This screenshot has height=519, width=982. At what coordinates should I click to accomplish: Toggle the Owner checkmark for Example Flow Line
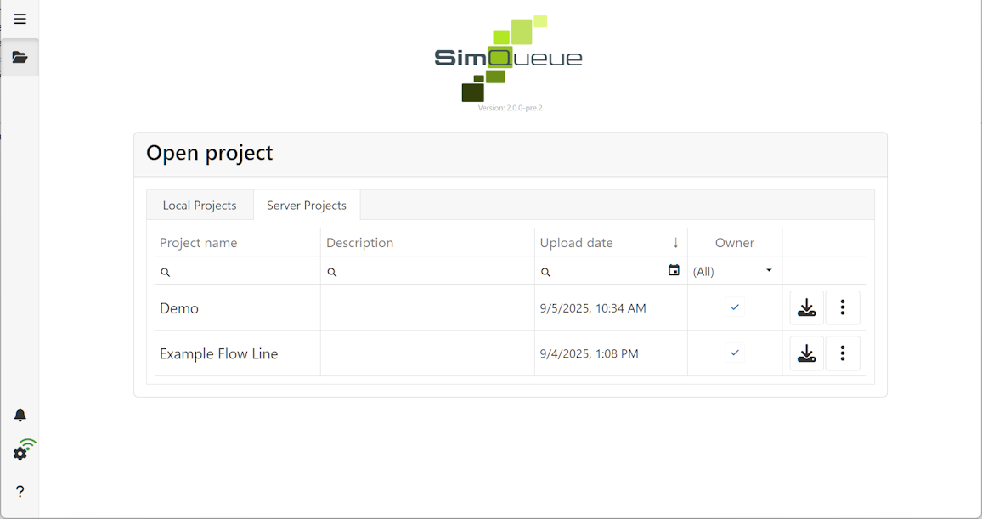pyautogui.click(x=734, y=353)
